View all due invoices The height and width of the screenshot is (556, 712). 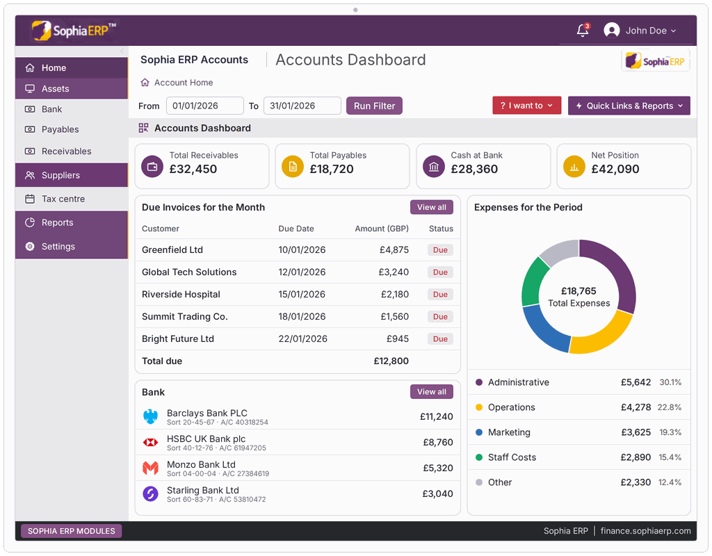point(431,207)
